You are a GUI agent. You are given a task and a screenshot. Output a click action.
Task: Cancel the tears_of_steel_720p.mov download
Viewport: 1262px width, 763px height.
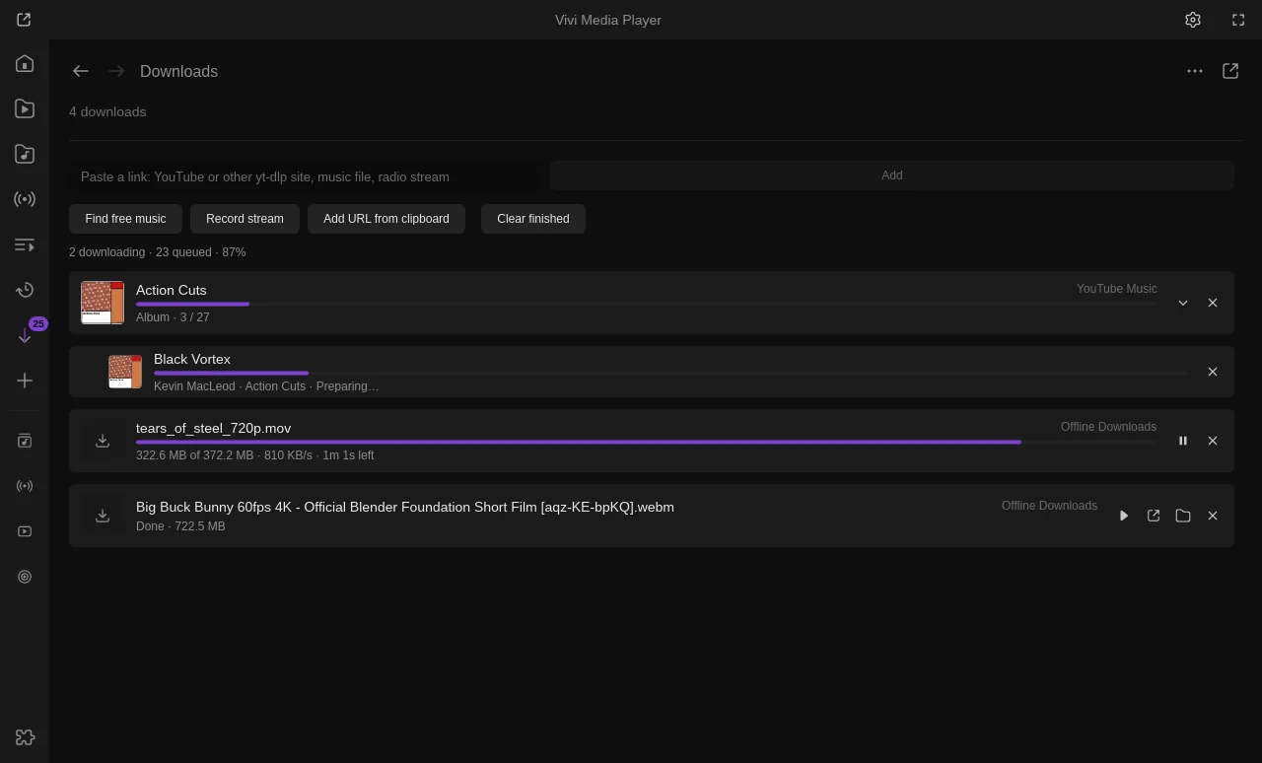1213,441
